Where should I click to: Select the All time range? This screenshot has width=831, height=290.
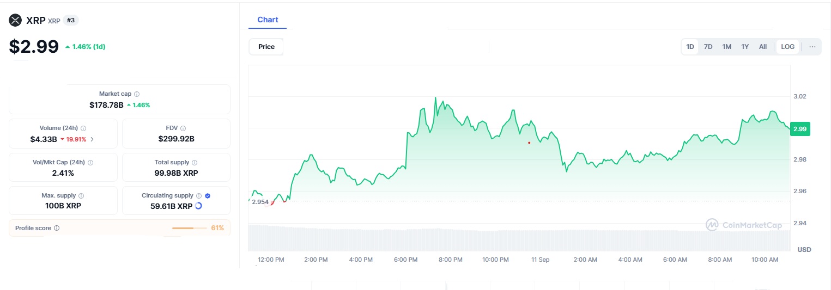[x=763, y=47]
